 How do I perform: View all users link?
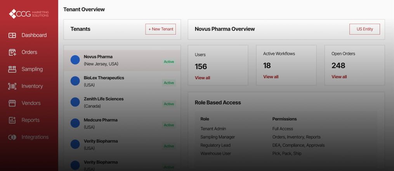tap(203, 78)
